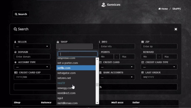
Task: Click the Enter info field
Action: [117, 46]
